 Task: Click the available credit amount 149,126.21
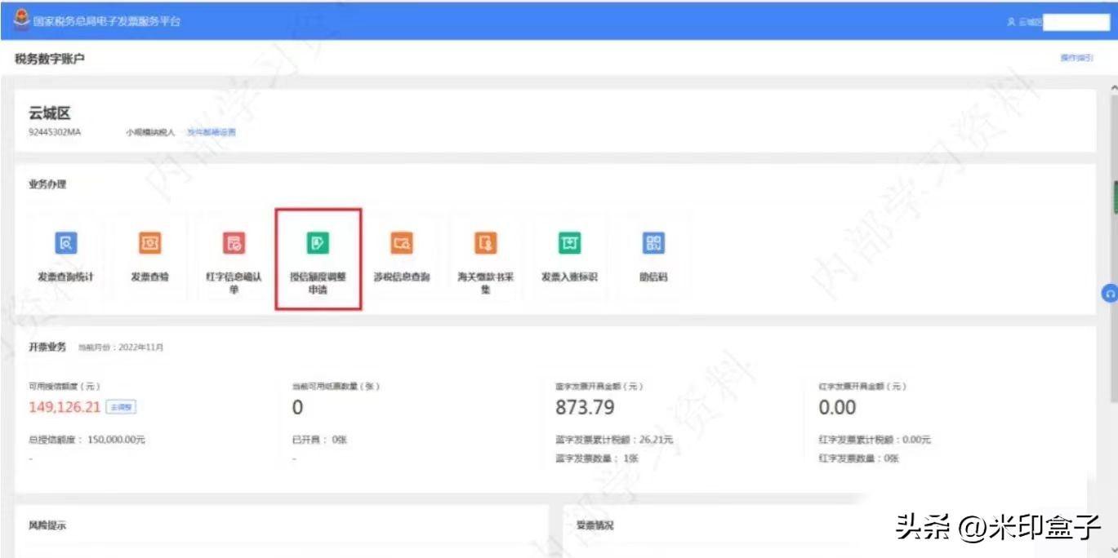click(65, 407)
